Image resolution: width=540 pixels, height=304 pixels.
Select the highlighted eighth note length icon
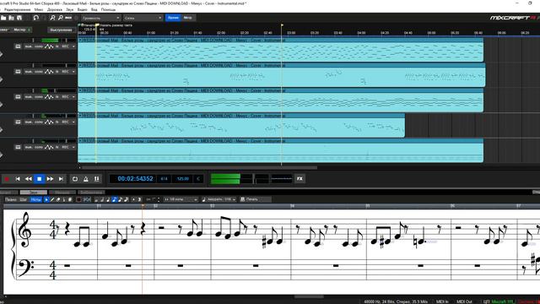click(114, 199)
